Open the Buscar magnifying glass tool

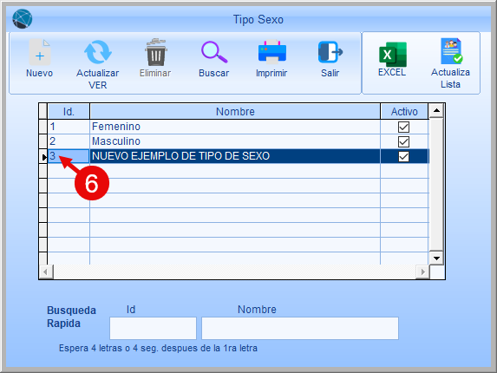[x=214, y=52]
